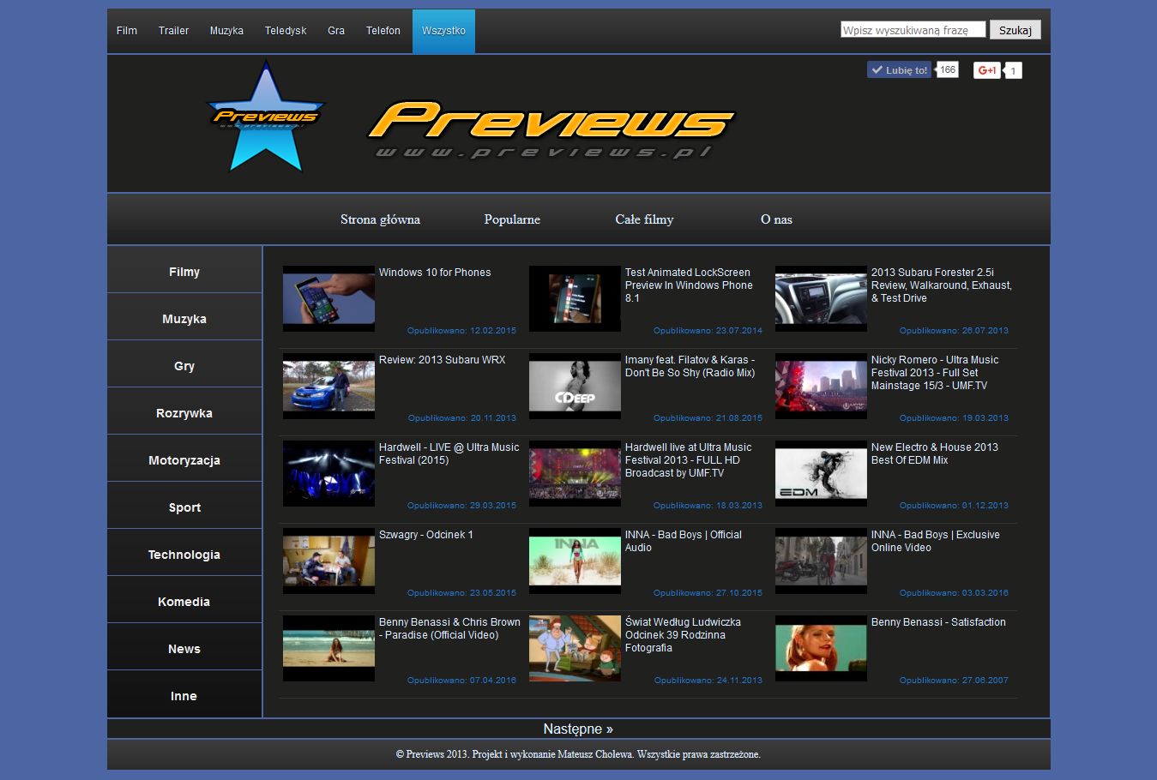Viewport: 1157px width, 780px height.
Task: Go to Strona główna
Action: pyautogui.click(x=380, y=219)
